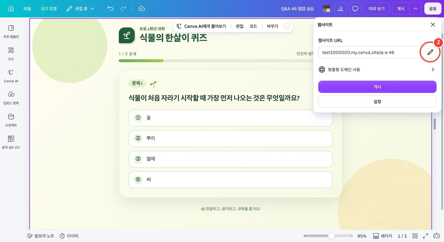The image size is (444, 242).
Task: Open 추천 템플릿 in the sidebar
Action: pos(11,31)
